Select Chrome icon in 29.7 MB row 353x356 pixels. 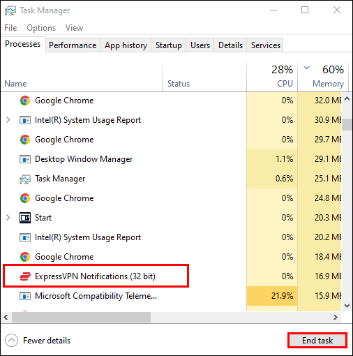(25, 140)
